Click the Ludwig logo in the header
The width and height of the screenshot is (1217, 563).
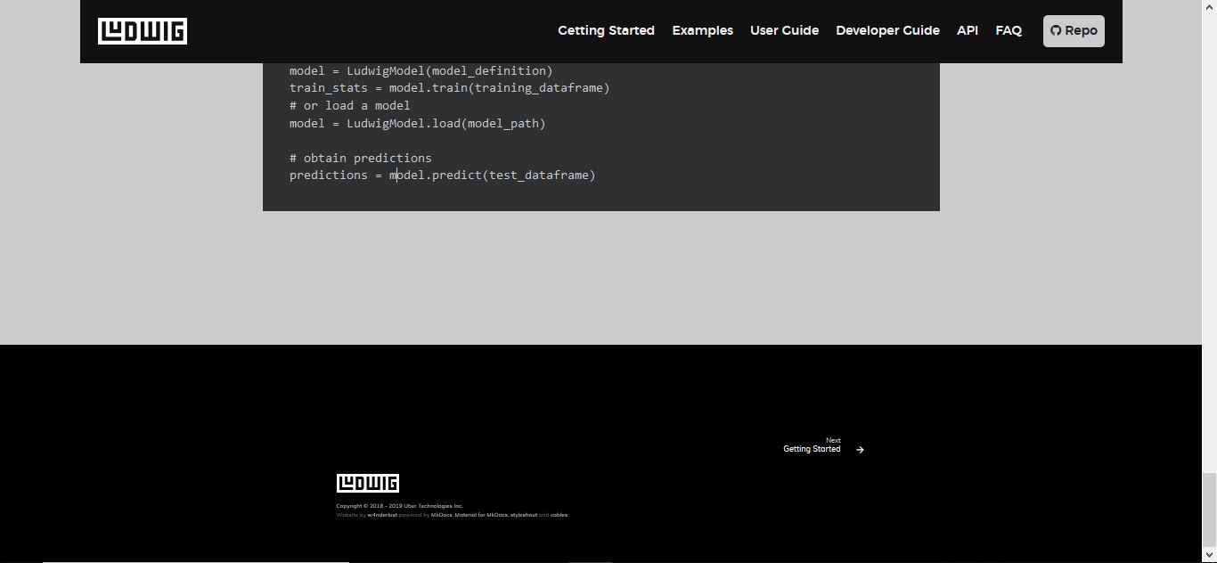point(143,30)
